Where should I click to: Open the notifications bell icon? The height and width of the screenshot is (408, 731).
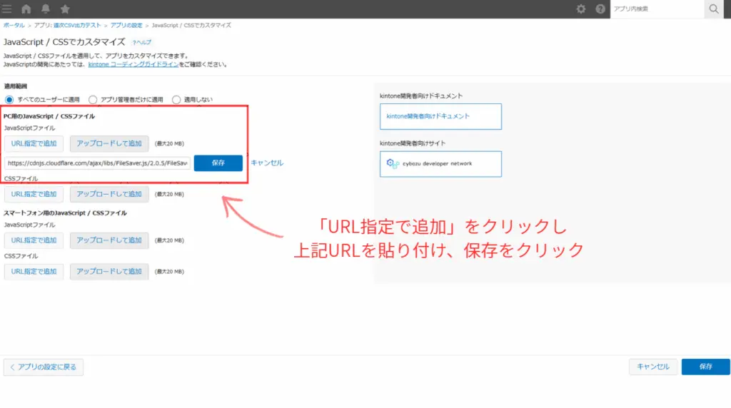coord(46,9)
